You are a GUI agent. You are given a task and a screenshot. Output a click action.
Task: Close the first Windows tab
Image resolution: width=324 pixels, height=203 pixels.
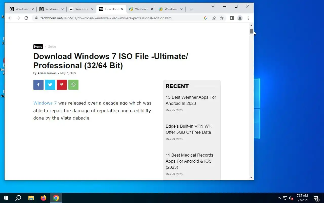(x=33, y=9)
